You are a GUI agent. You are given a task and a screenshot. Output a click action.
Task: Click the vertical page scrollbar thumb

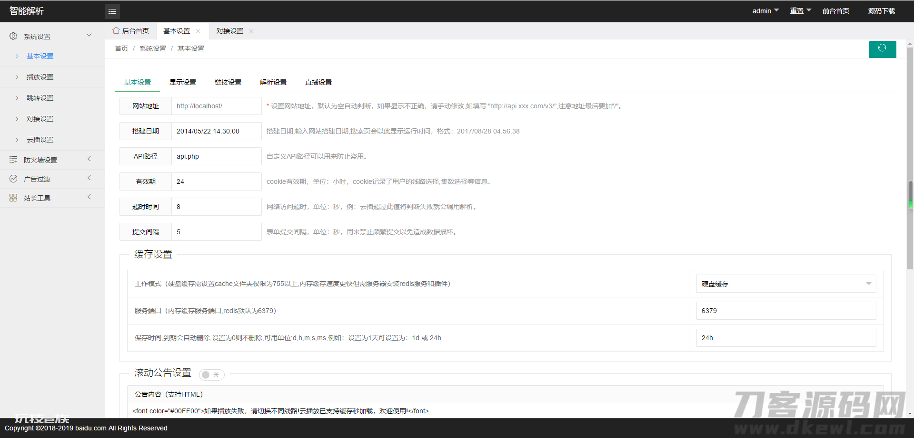[x=910, y=157]
